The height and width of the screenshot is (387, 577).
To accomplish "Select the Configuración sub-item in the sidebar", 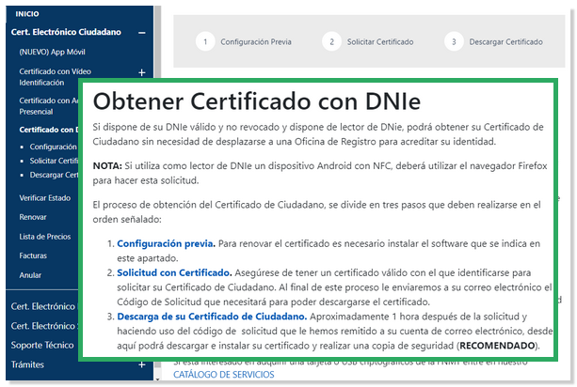I will [x=52, y=147].
